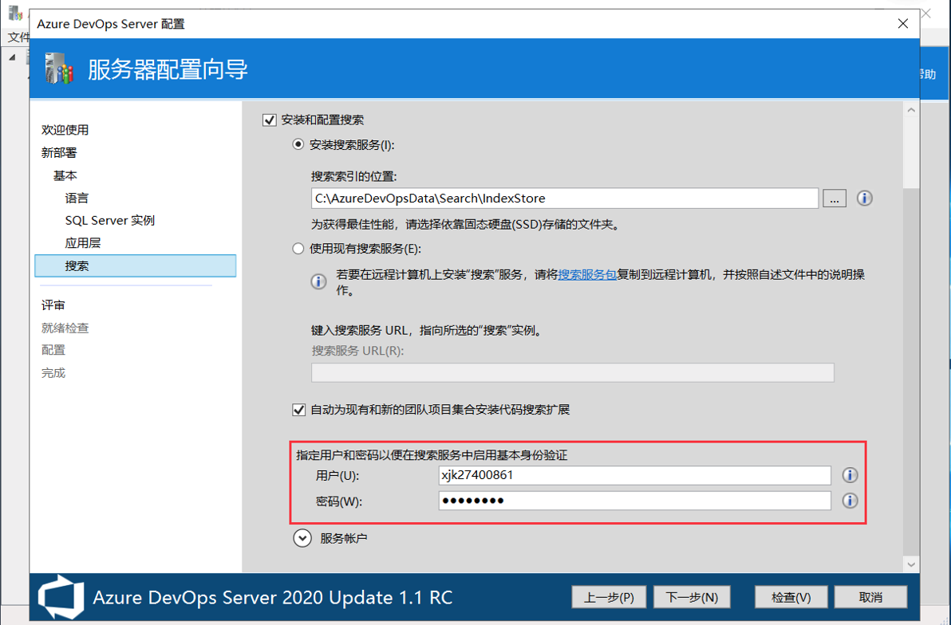
Task: Select the 使用现有搜索服务(E) radio button
Action: (298, 249)
